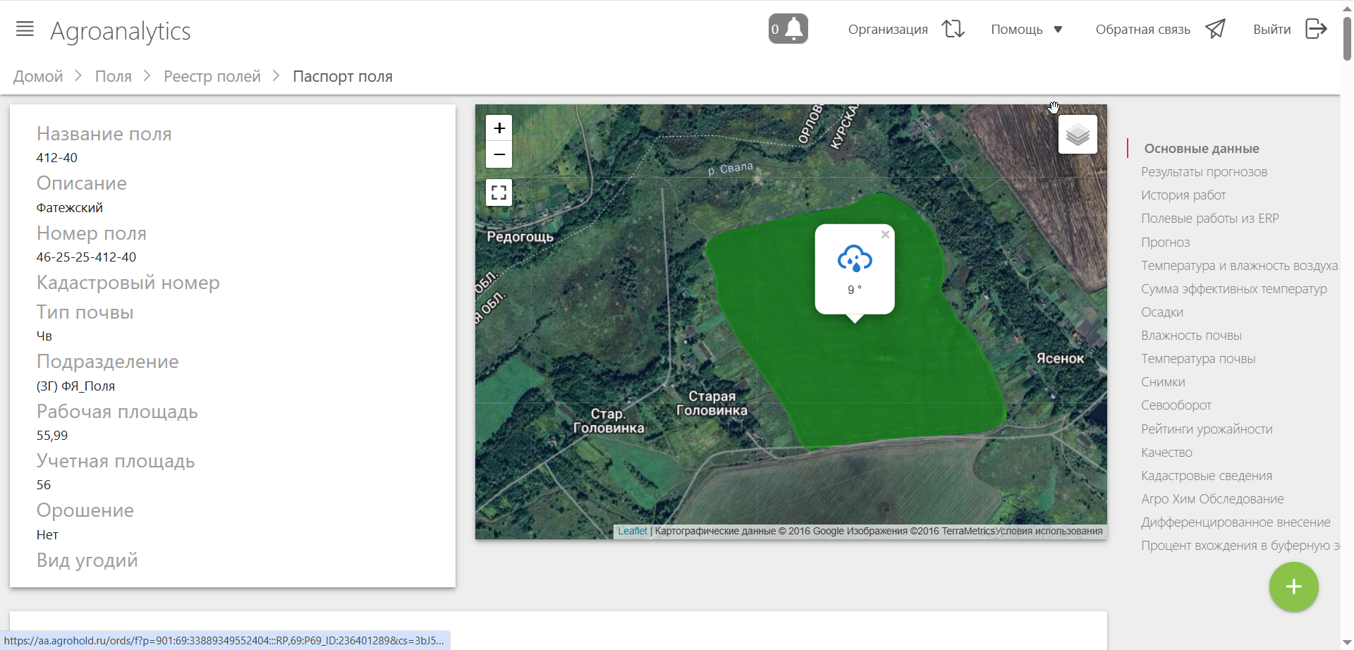Click the organization switch arrows icon
This screenshot has height=650, width=1354.
(953, 29)
